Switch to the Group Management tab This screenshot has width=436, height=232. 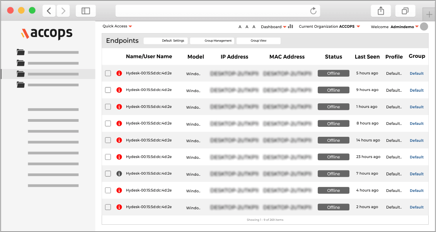coord(212,40)
